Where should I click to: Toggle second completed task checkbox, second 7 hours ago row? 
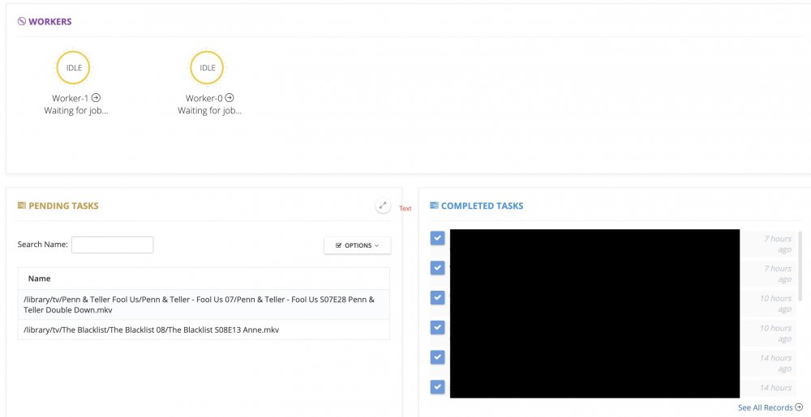click(438, 268)
